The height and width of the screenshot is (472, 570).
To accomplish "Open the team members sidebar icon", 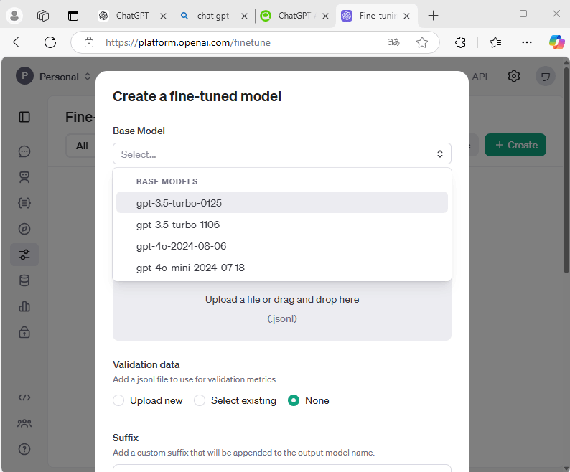I will coord(24,423).
